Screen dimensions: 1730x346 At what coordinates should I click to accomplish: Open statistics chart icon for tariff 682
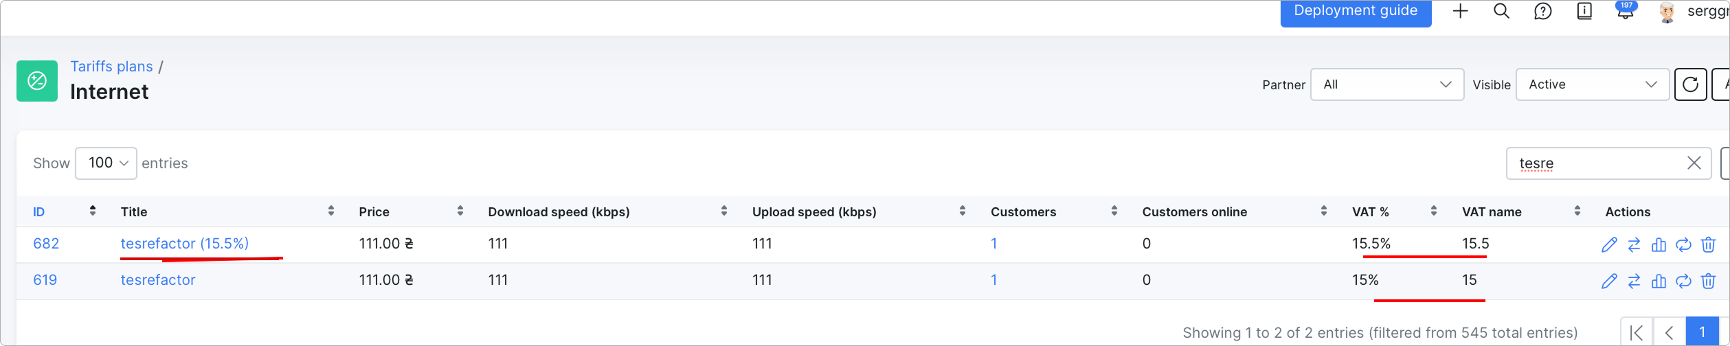pos(1659,244)
